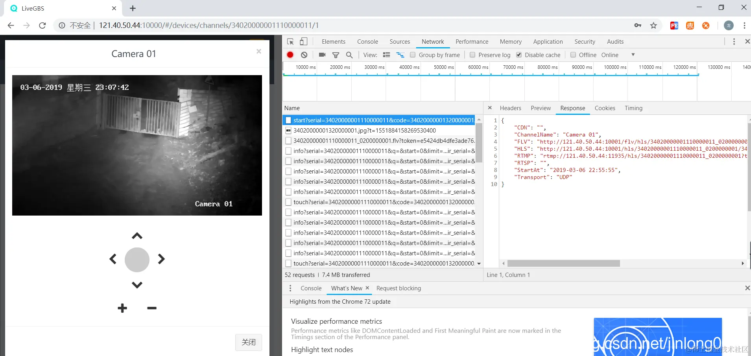
Task: Tick the Group by frame checkbox
Action: [x=413, y=55]
